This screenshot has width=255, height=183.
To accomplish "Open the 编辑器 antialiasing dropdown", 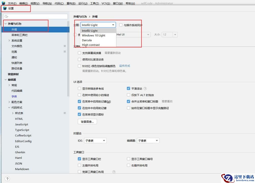I will [x=148, y=141].
